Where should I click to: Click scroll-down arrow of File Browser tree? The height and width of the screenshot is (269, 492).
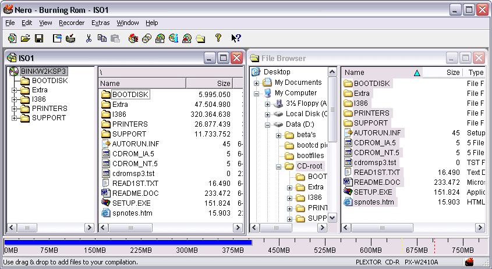332,218
